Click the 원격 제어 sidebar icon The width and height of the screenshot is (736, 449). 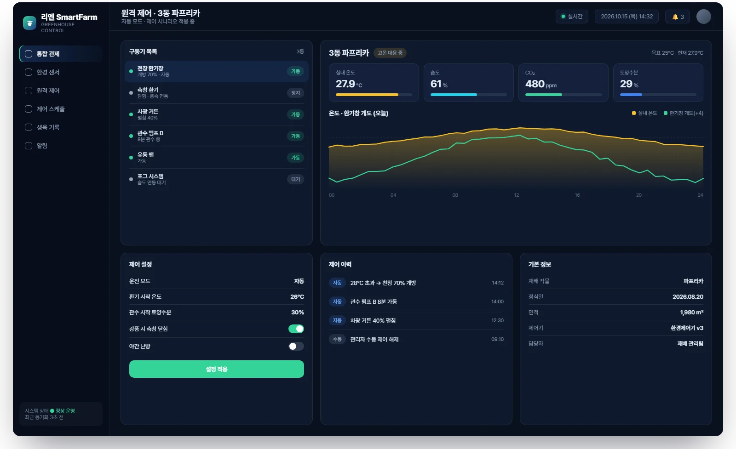pos(29,91)
